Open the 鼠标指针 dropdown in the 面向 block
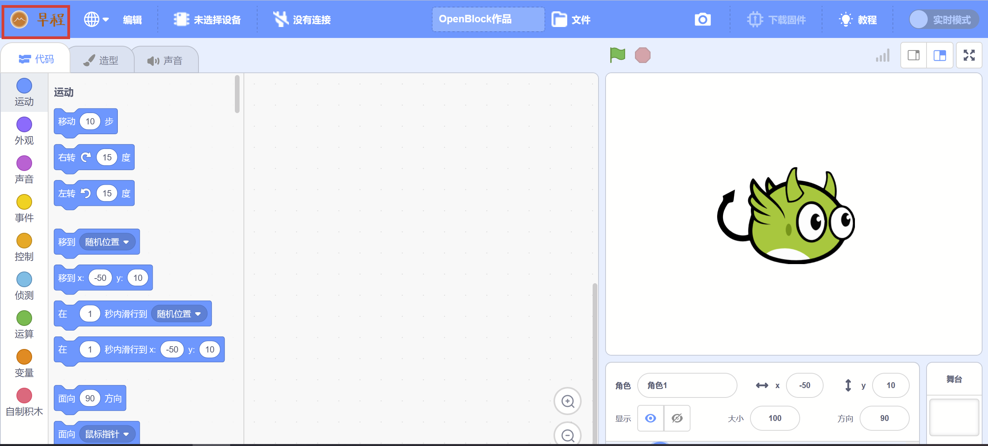The height and width of the screenshot is (446, 988). click(107, 433)
